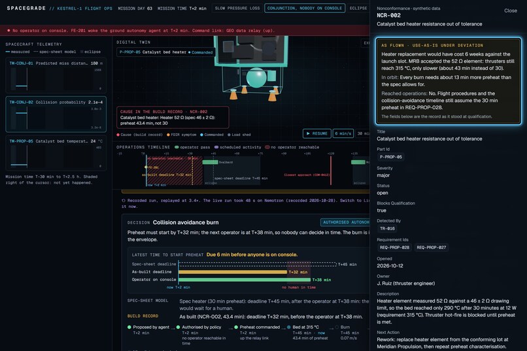Click the teal dot for 'Bed at 315 °C'
The height and width of the screenshot is (351, 527).
tap(289, 327)
